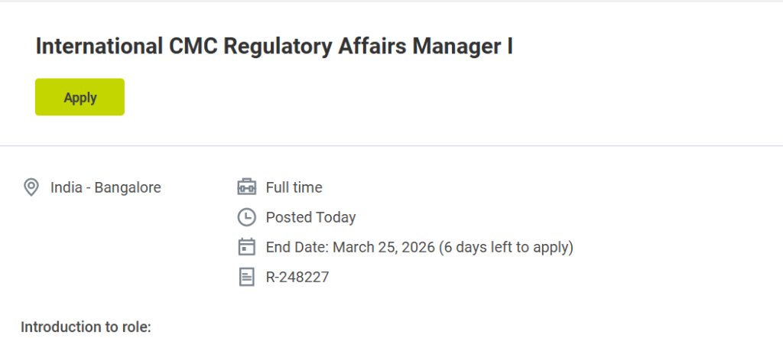Click the clock posted-time icon
The width and height of the screenshot is (783, 338).
[x=246, y=217]
